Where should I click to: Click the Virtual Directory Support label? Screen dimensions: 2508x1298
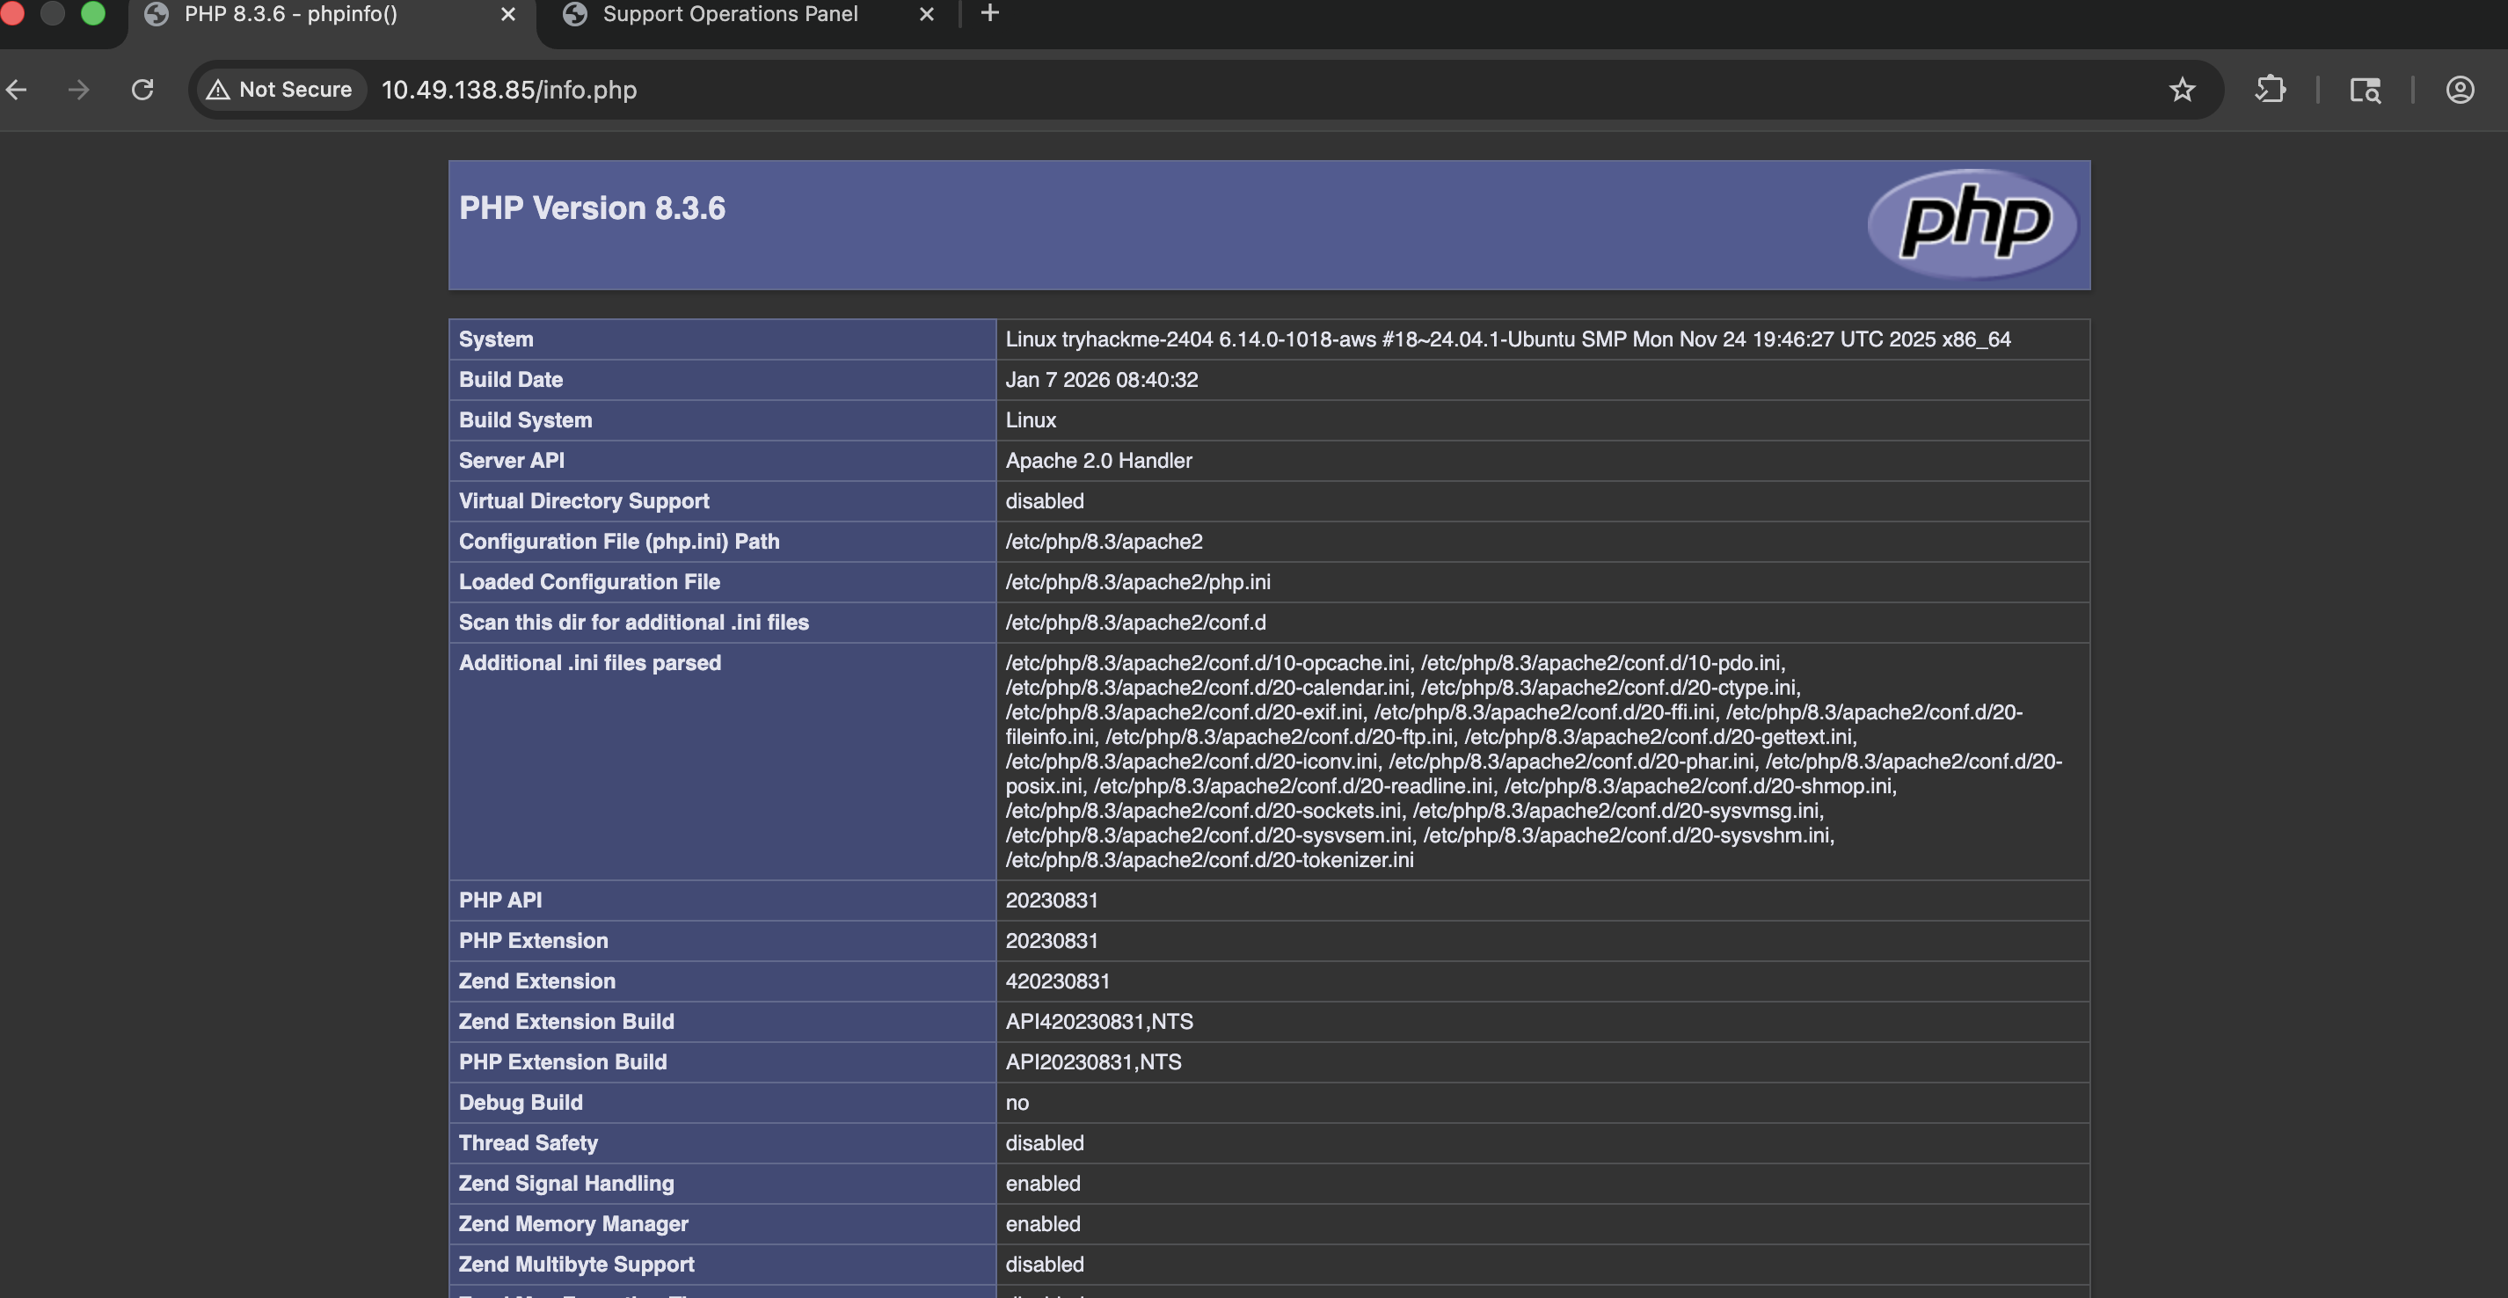pyautogui.click(x=583, y=500)
